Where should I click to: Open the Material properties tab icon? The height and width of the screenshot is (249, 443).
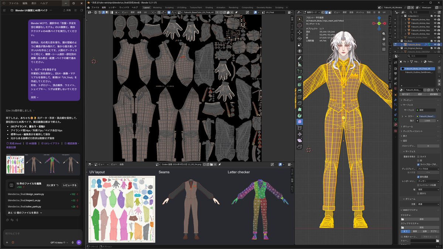tap(396, 124)
